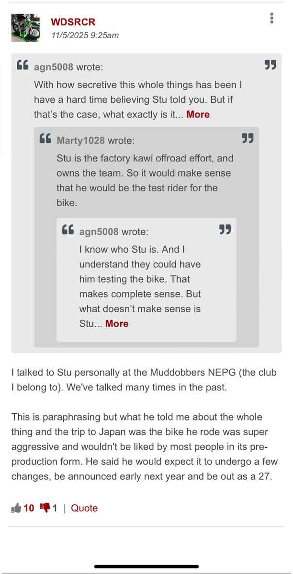Click agn5008 username in the innermost quote
The width and height of the screenshot is (293, 574).
pos(99,232)
